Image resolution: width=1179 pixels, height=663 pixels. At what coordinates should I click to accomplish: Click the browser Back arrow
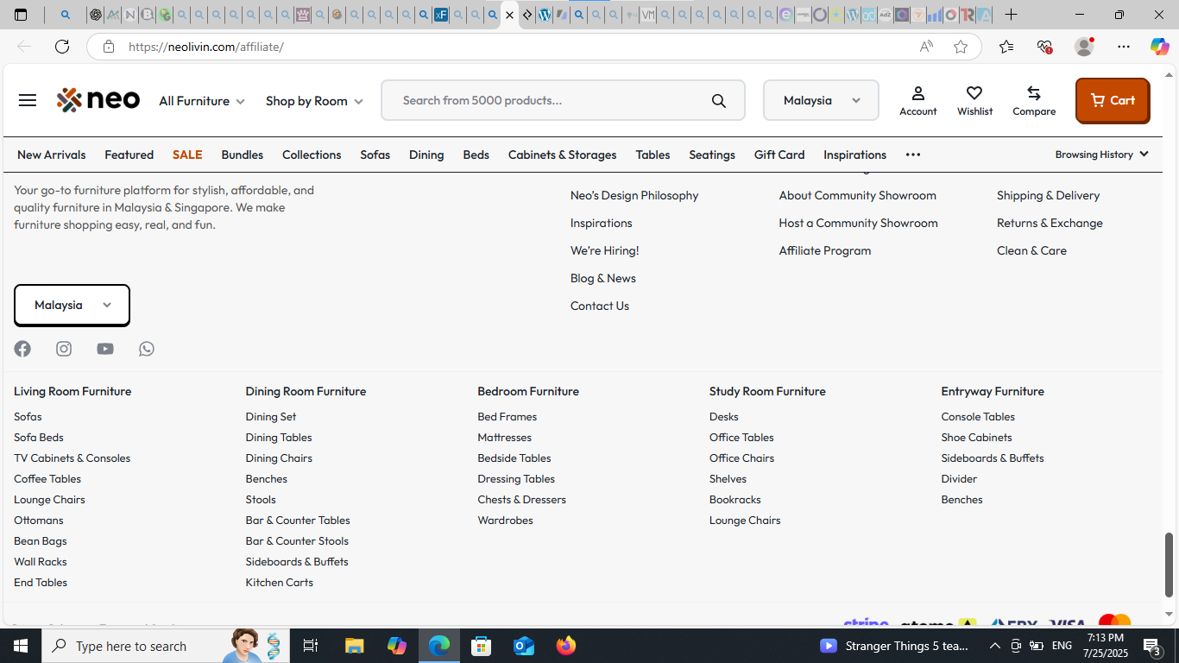(24, 47)
